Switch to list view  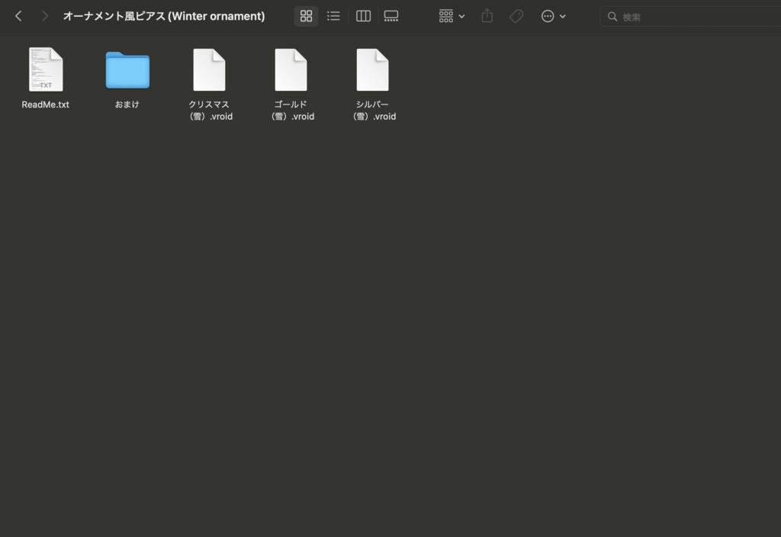333,16
